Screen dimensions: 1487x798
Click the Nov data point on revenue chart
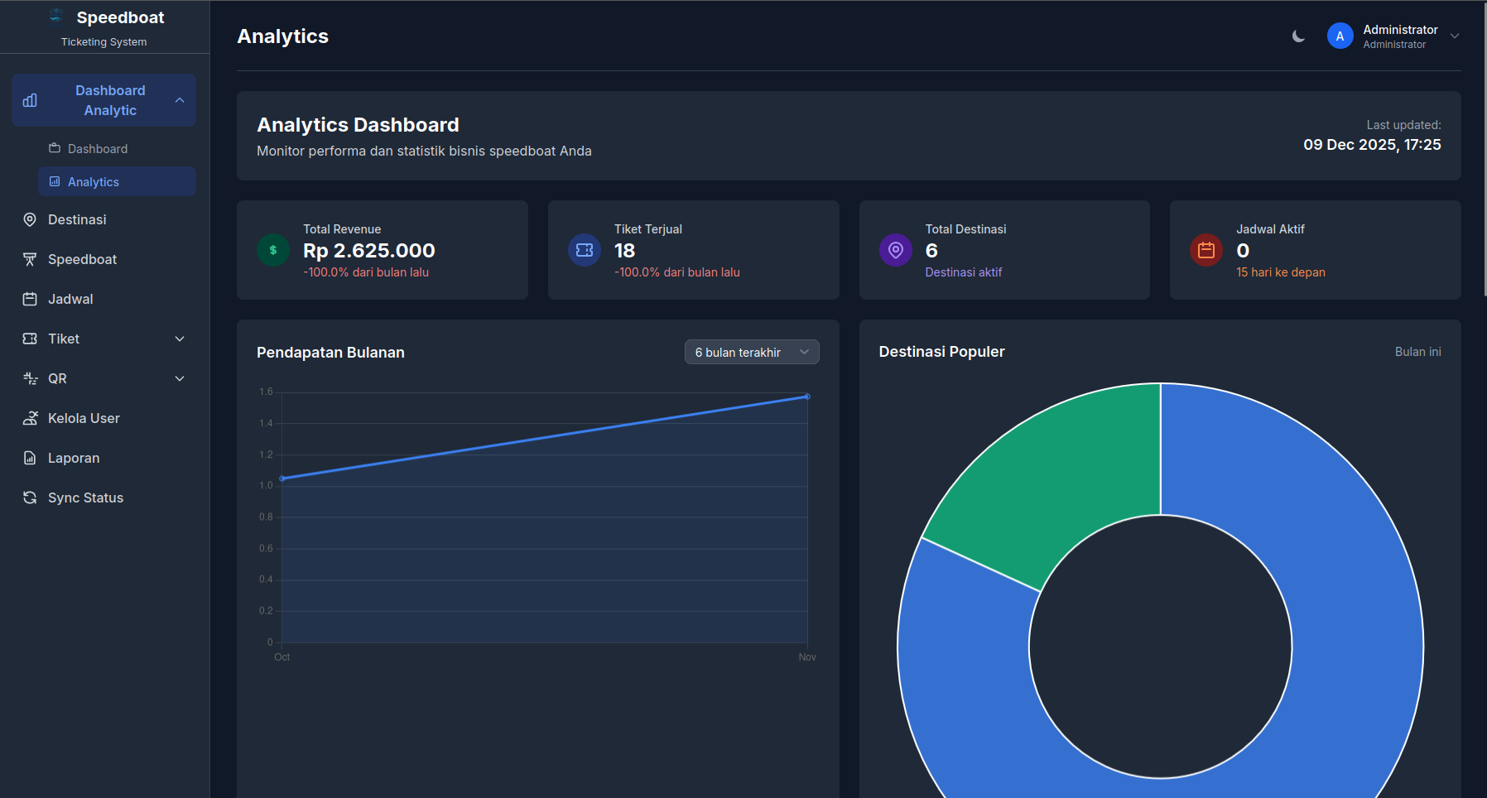click(807, 397)
